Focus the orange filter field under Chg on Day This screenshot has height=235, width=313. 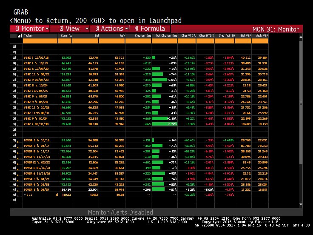click(x=138, y=41)
